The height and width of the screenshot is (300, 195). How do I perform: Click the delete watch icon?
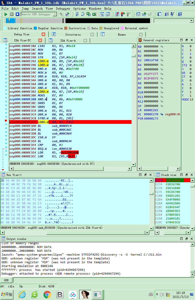150,14
